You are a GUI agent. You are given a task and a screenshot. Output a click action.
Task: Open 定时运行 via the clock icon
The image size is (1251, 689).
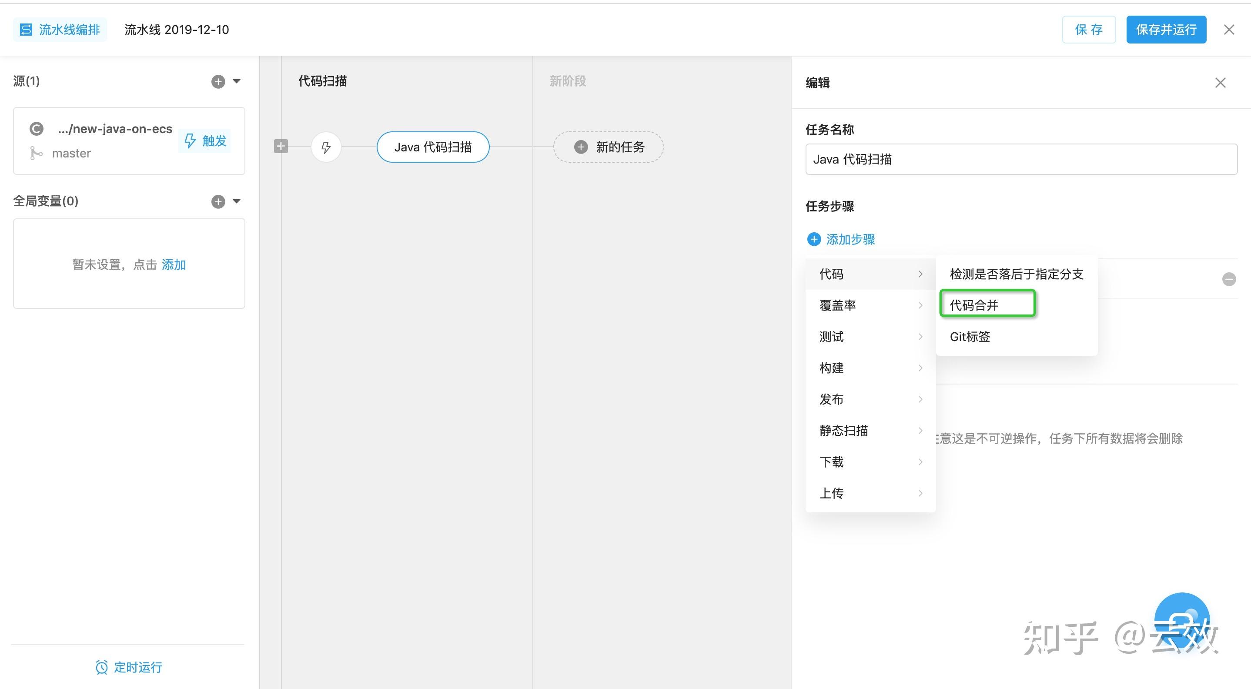click(x=102, y=667)
